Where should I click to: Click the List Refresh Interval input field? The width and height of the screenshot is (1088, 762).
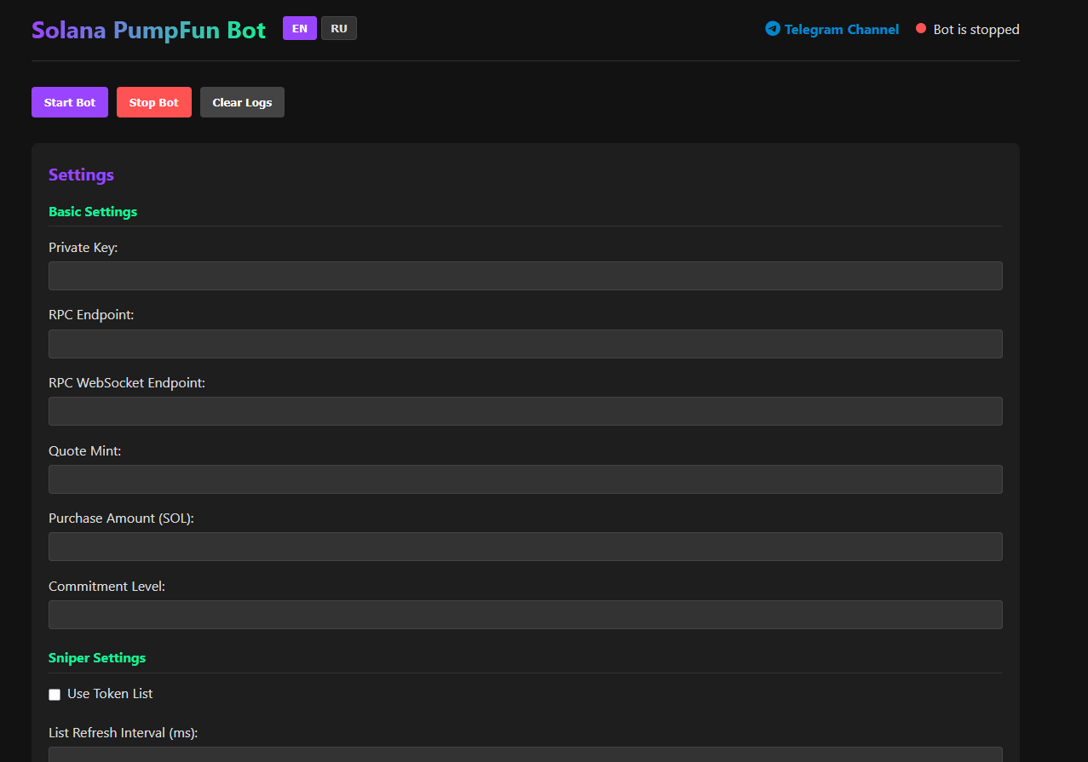[x=526, y=754]
